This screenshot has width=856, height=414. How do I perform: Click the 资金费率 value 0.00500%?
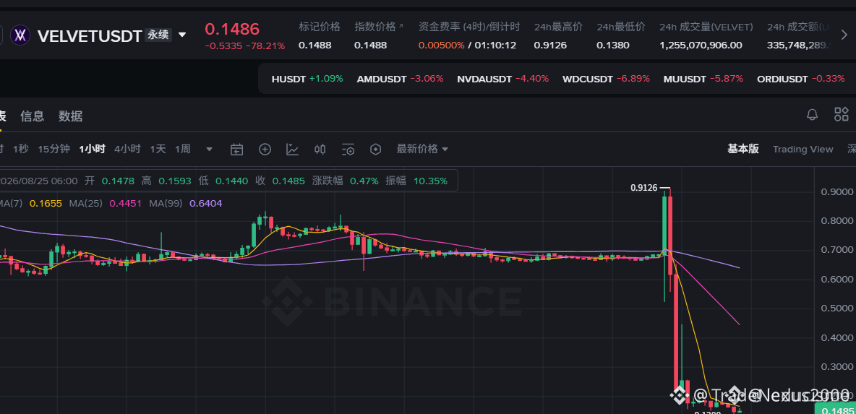pos(441,46)
